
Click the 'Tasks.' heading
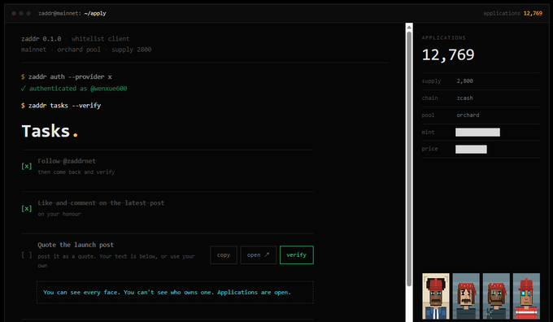[x=50, y=131]
